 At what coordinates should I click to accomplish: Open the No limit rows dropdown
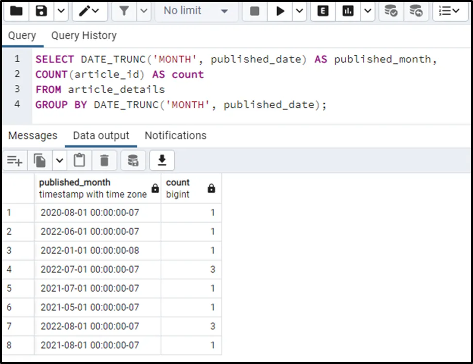point(196,11)
